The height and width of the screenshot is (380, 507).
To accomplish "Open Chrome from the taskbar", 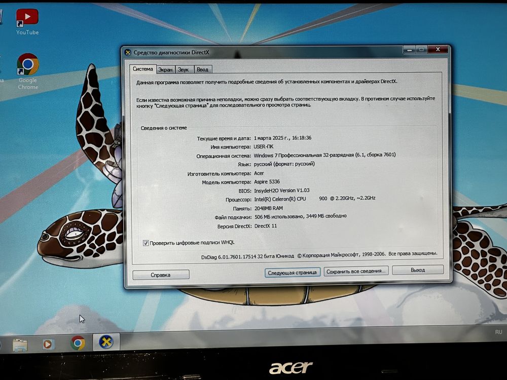I will [x=78, y=343].
